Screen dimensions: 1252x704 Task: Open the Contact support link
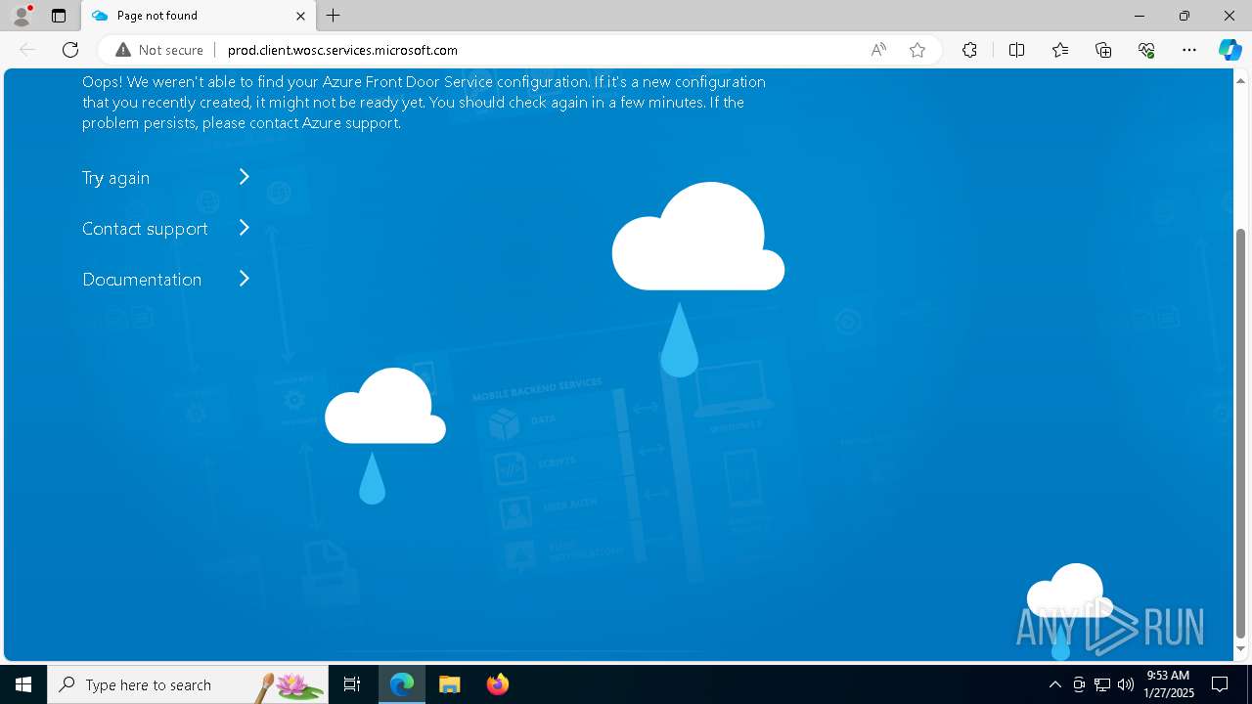pos(145,229)
